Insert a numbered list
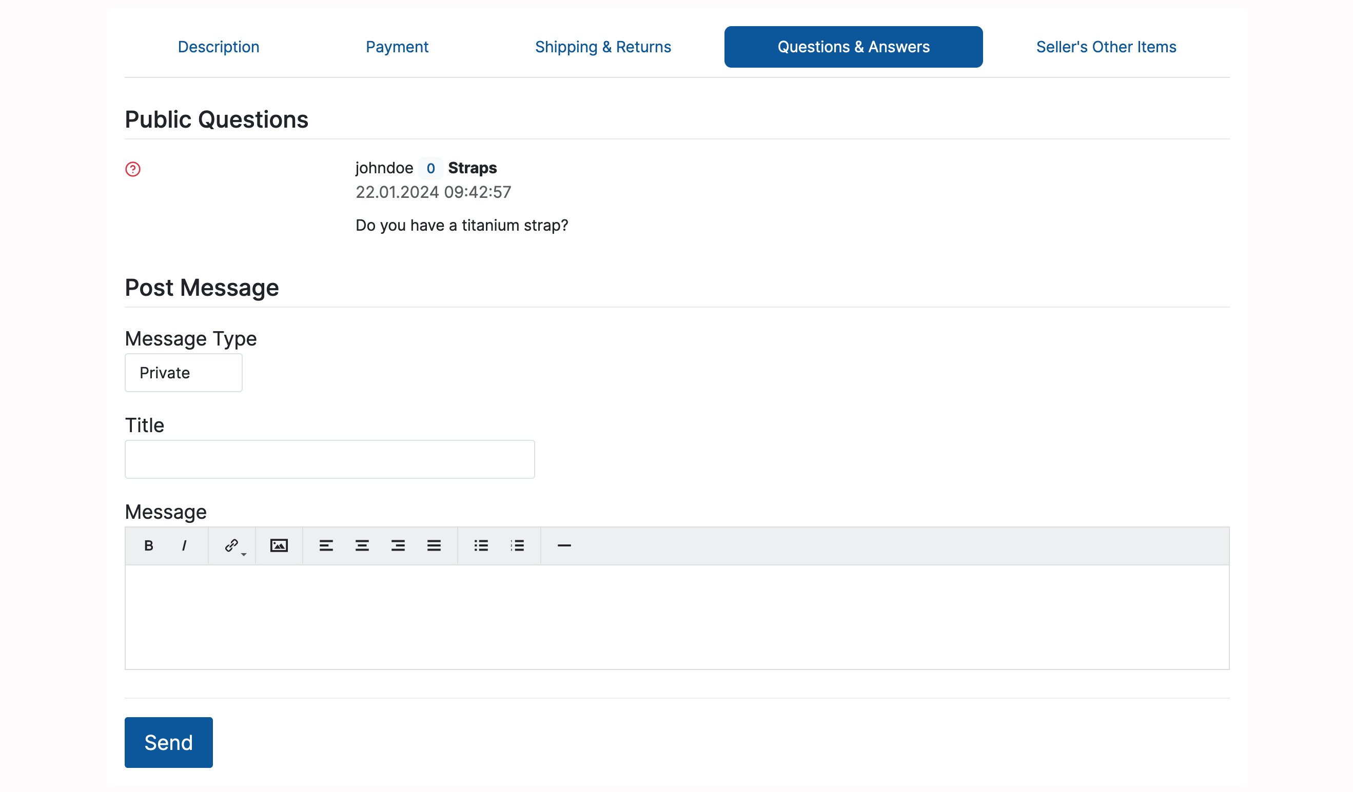1353x792 pixels. pos(517,546)
